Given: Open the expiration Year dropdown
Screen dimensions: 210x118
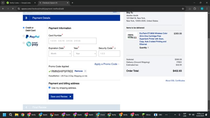Looking at the screenshot, I should click(85, 53).
